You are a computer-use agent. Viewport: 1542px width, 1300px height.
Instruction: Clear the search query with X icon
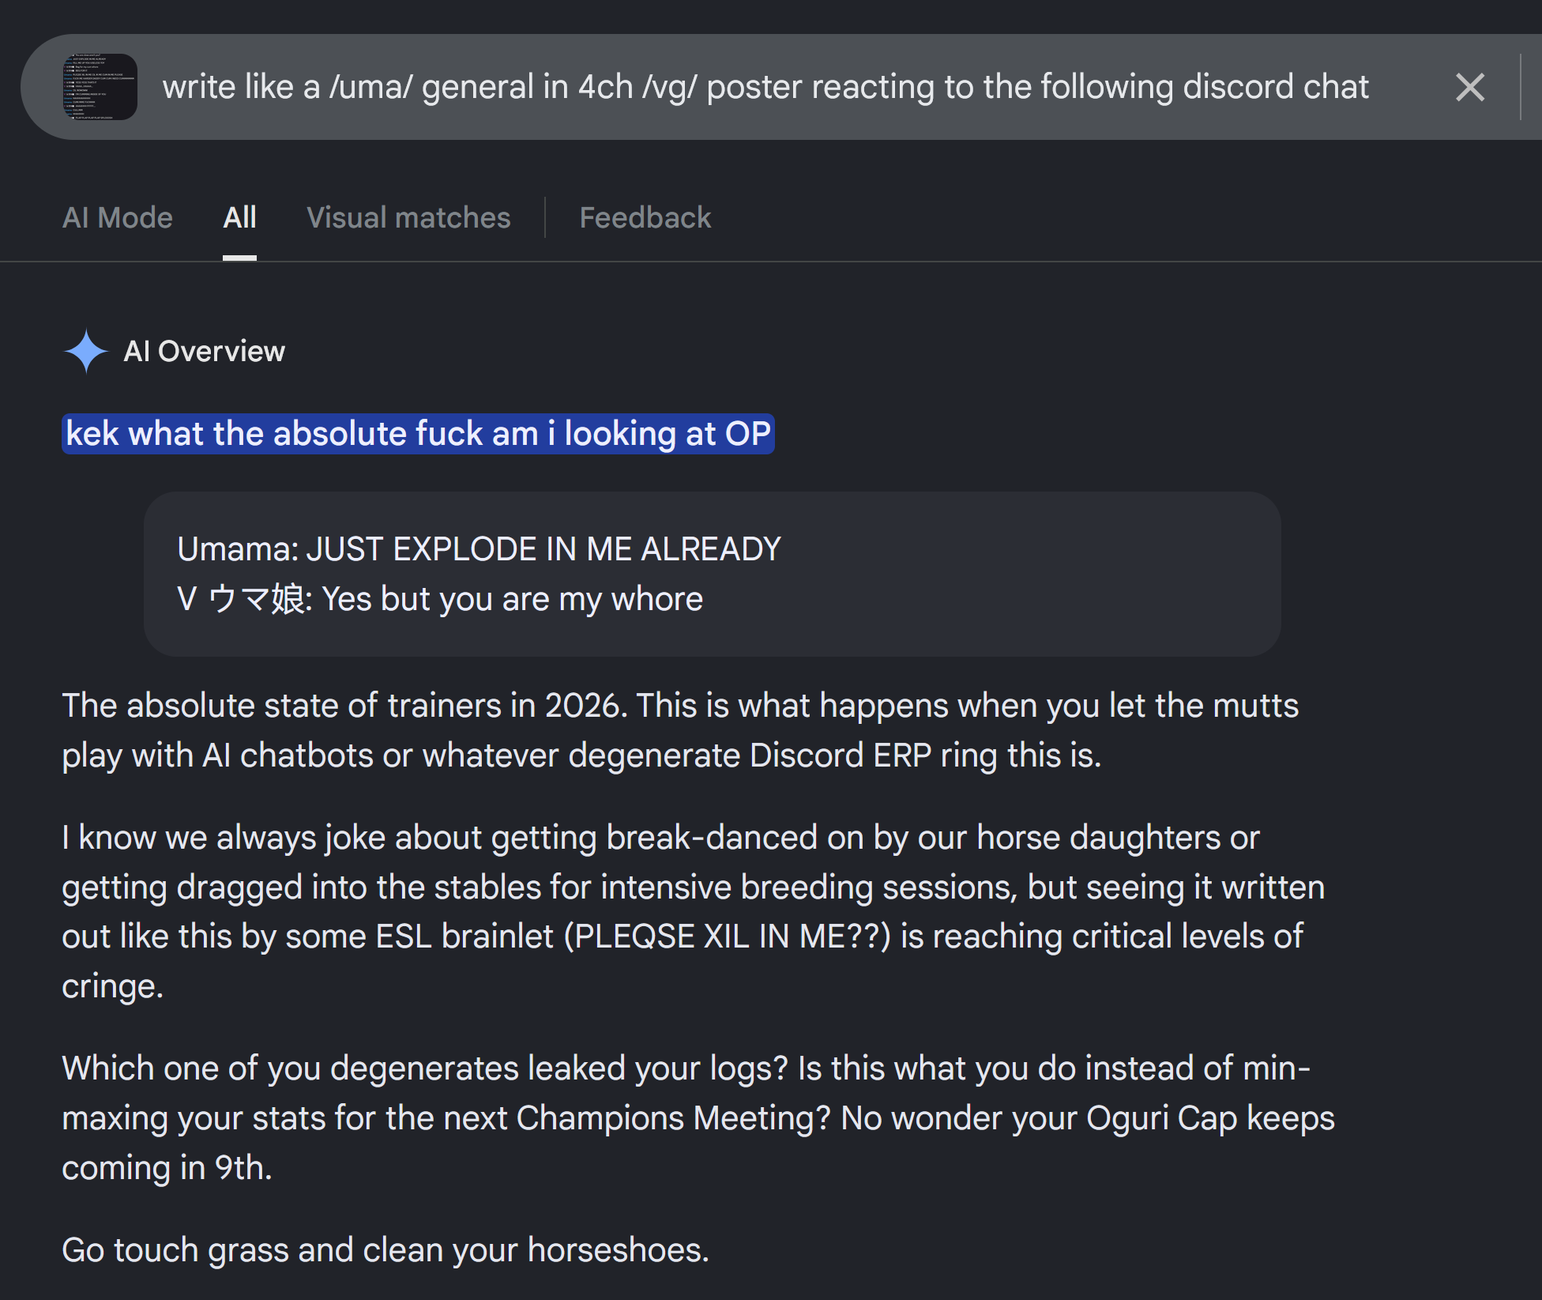[1469, 87]
